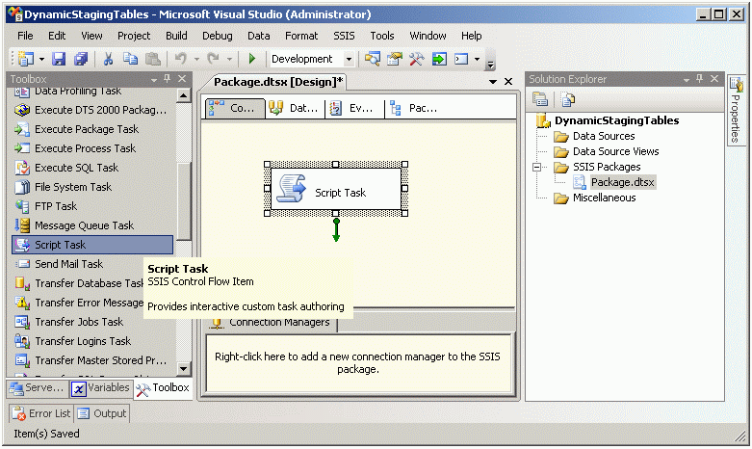This screenshot has width=752, height=449.
Task: Open the Format menu
Action: tap(301, 36)
